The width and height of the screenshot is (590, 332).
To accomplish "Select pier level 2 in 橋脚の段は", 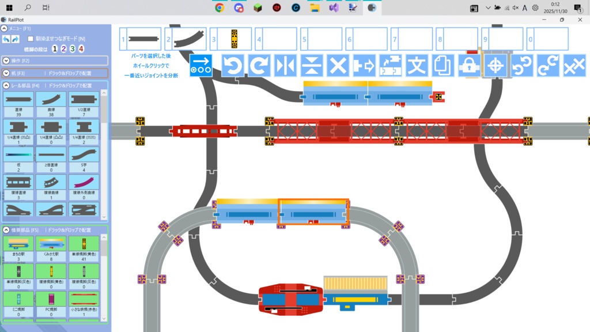I will point(64,48).
